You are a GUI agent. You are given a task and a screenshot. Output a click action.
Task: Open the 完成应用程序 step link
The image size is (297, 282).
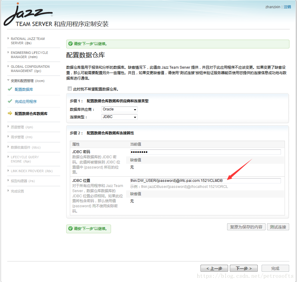26,102
